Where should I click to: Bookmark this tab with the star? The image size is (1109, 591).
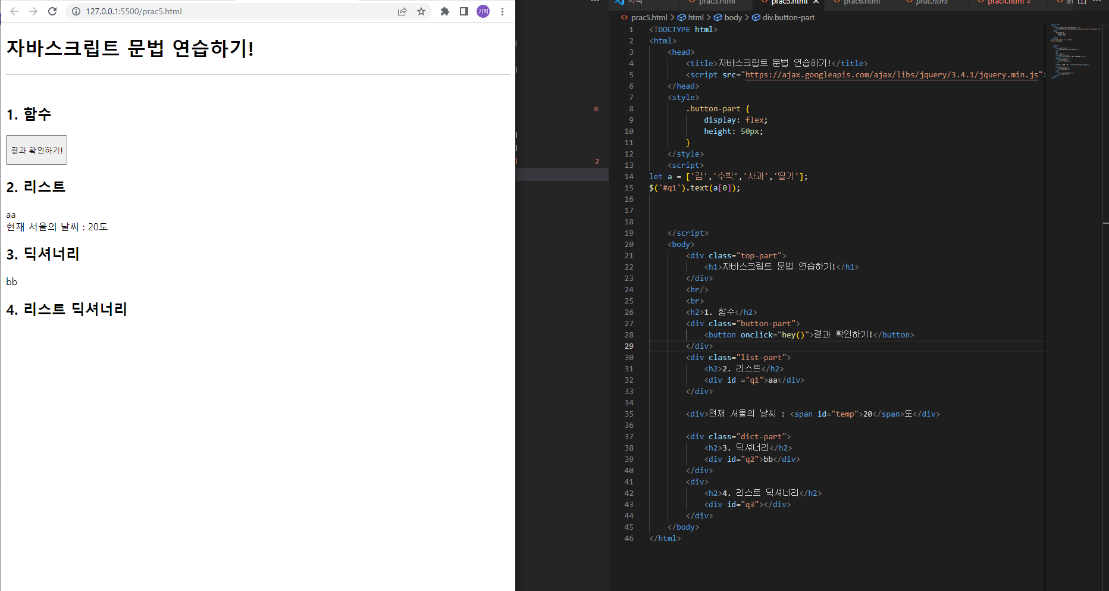(421, 11)
